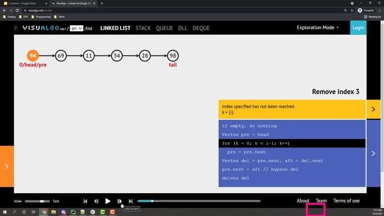Click tail node 98
The height and width of the screenshot is (216, 384).
173,56
